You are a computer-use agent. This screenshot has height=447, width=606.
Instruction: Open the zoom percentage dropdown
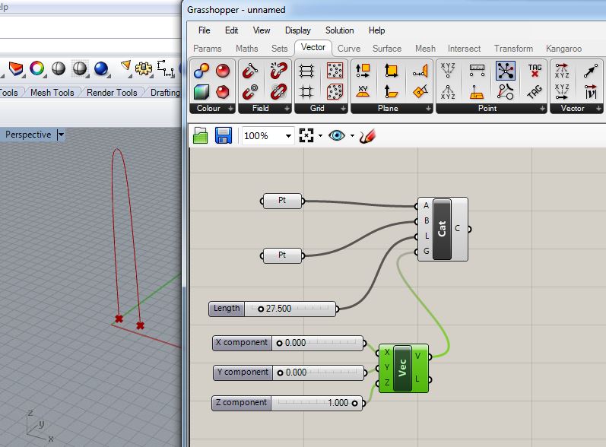click(x=288, y=136)
